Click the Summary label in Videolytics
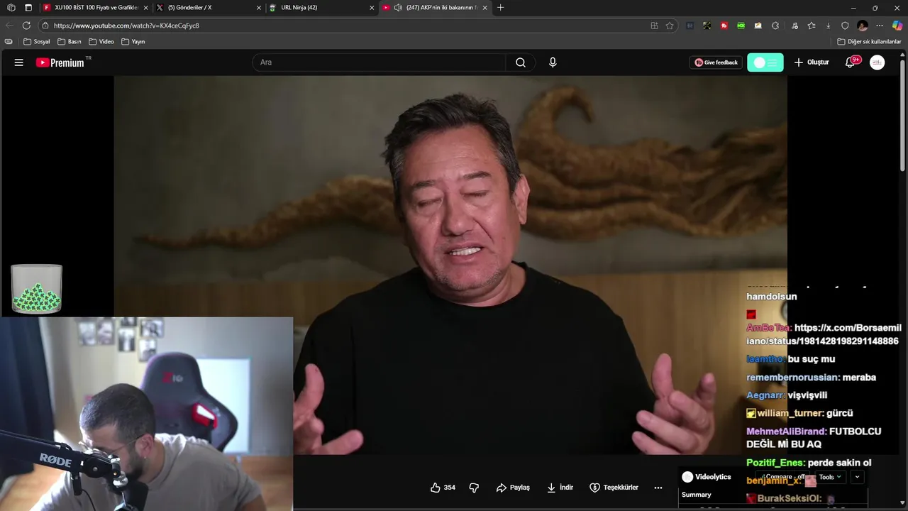This screenshot has height=511, width=908. pyautogui.click(x=697, y=495)
